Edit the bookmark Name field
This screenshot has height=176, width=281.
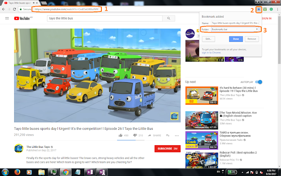pyautogui.click(x=235, y=23)
